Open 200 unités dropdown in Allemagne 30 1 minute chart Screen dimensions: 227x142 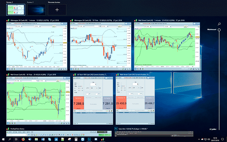pos(19,26)
